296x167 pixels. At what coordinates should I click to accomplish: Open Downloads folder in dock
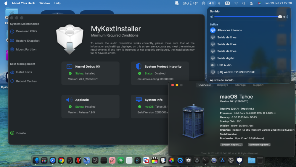[252, 160]
